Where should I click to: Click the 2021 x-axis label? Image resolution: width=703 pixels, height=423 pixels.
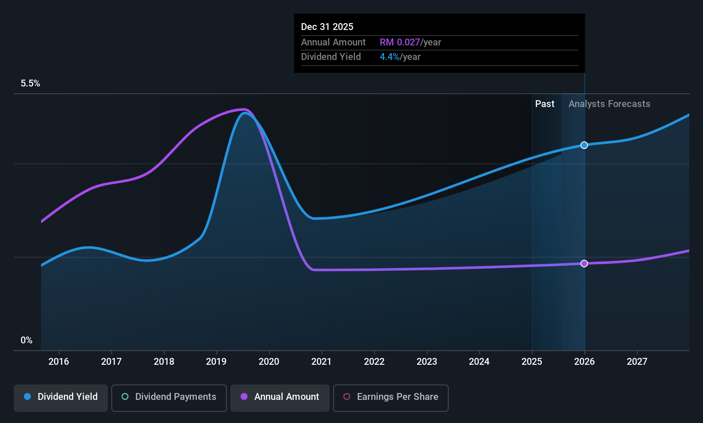[322, 362]
